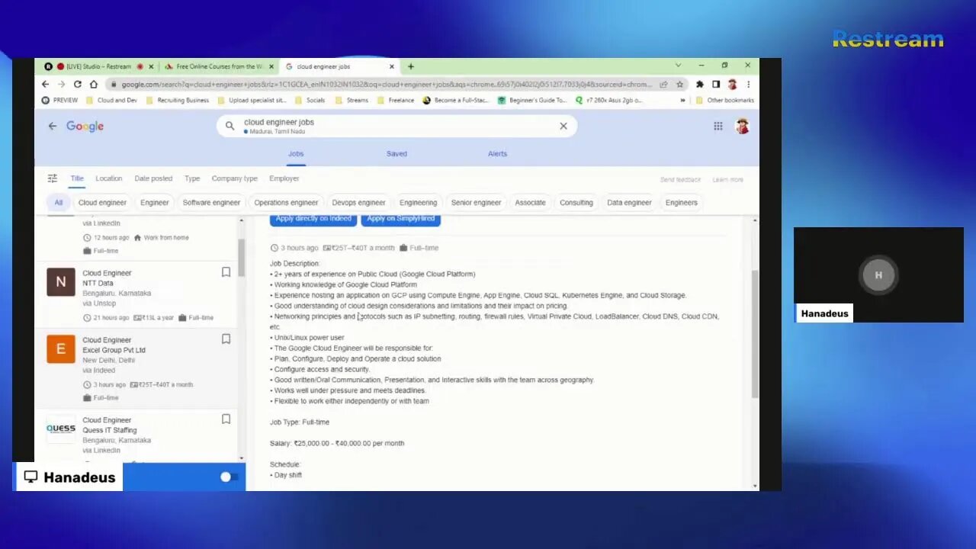Click the Learn more link
The width and height of the screenshot is (976, 549).
coord(727,180)
